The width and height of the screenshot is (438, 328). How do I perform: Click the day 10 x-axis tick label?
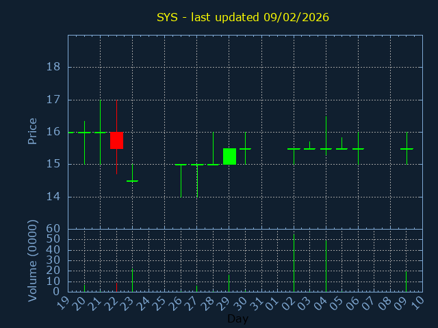click(x=417, y=303)
